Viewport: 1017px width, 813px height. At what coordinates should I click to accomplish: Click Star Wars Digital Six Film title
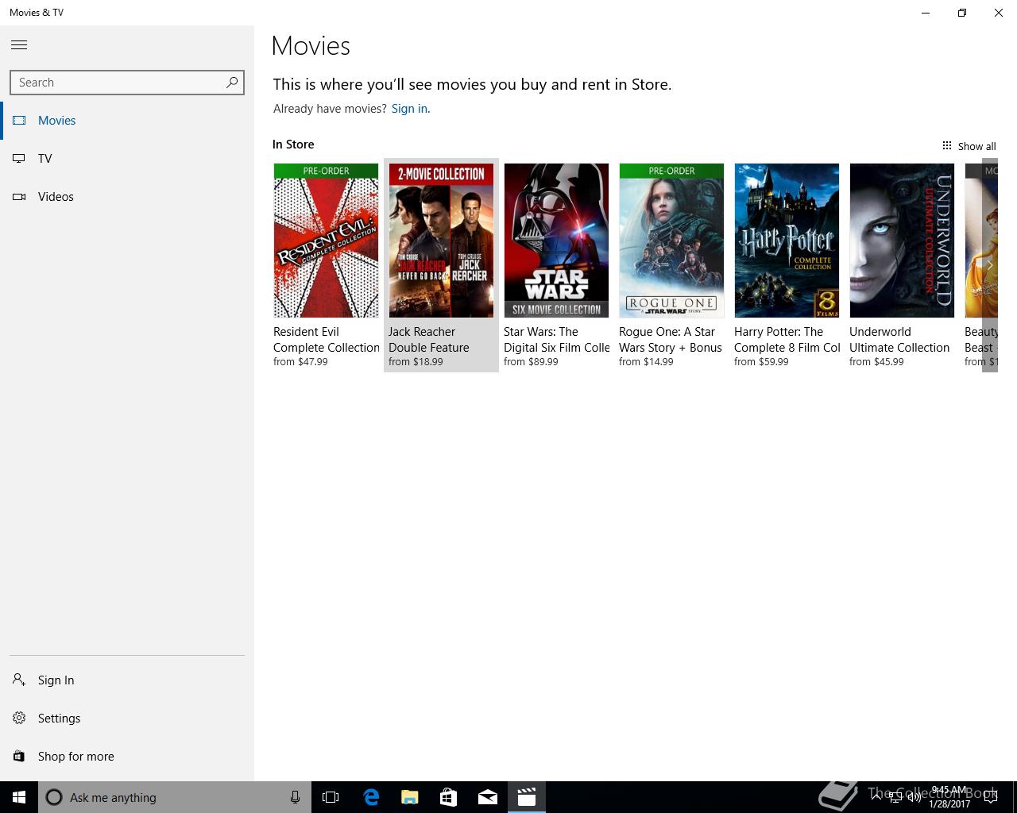(557, 340)
